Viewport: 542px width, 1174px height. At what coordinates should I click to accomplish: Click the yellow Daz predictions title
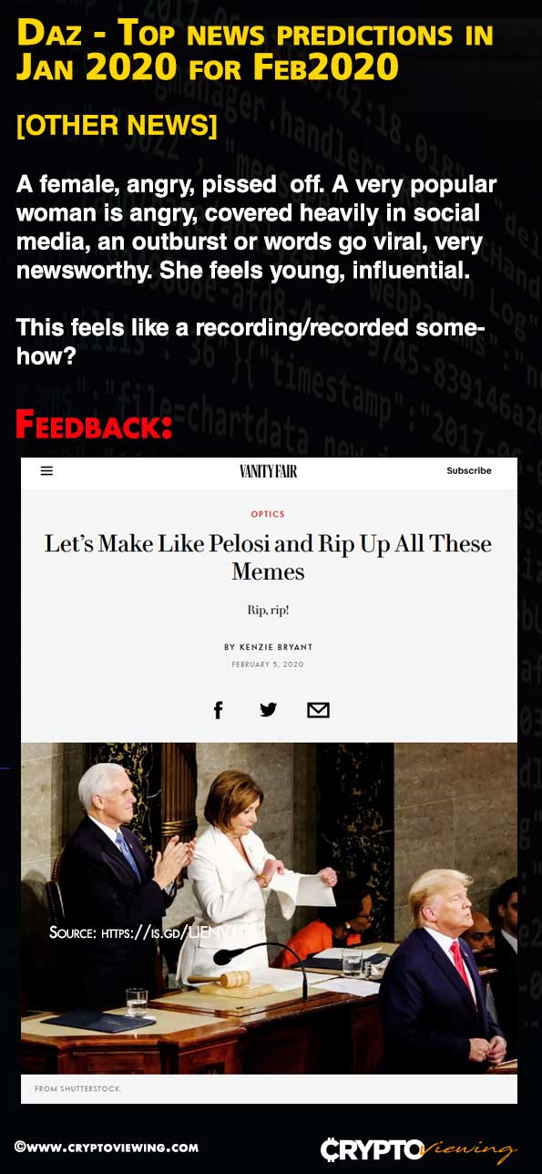[x=255, y=51]
